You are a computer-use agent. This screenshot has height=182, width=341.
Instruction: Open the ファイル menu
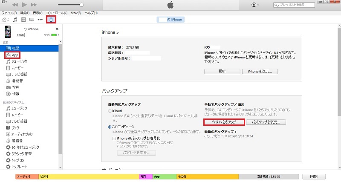point(9,13)
